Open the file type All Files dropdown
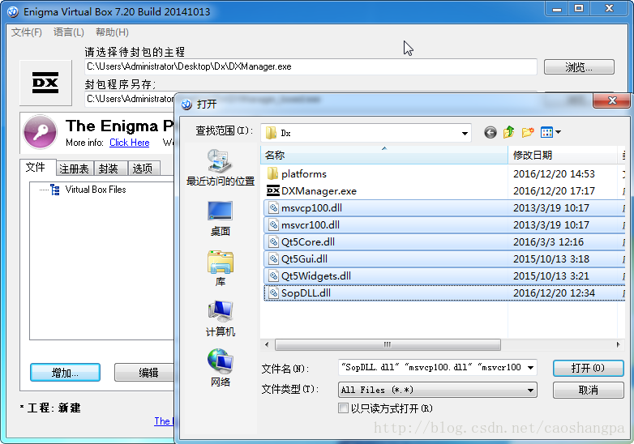Screen dimensions: 634x444 [530, 391]
